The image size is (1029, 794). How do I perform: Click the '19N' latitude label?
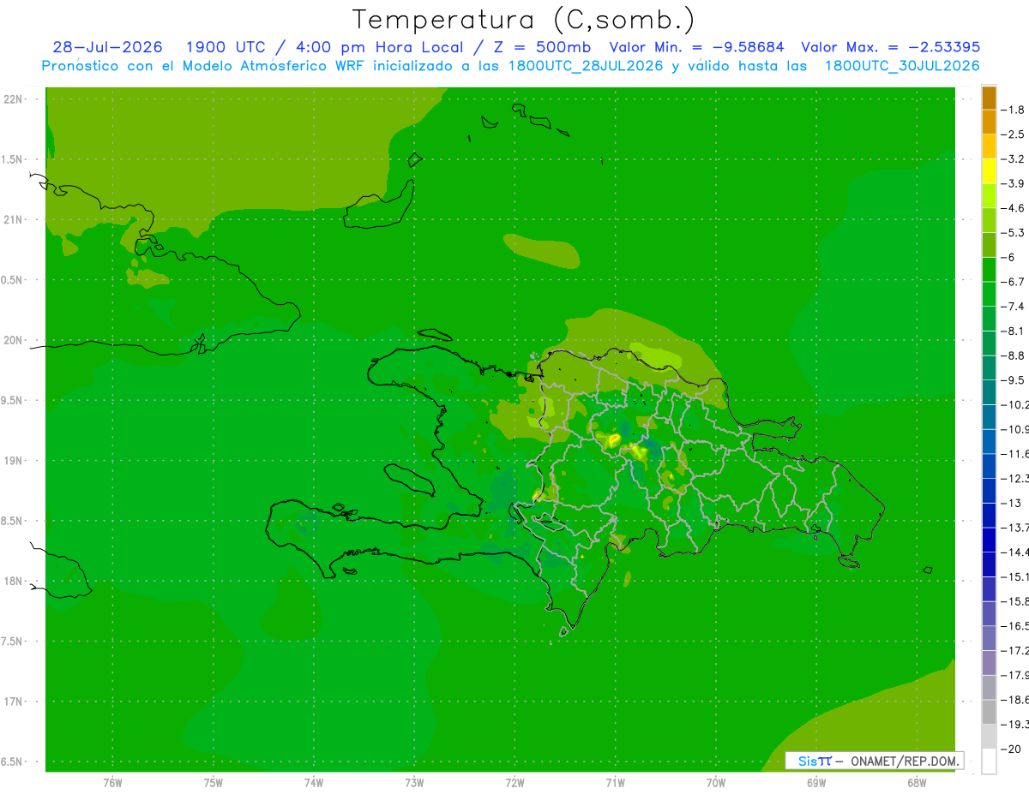14,461
